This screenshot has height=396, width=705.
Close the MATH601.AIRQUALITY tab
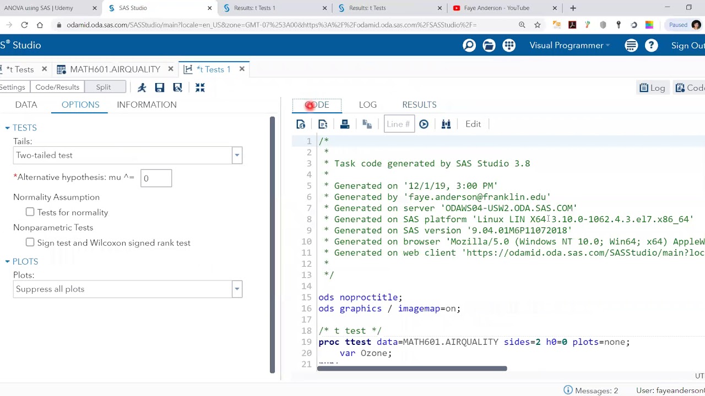tap(171, 69)
